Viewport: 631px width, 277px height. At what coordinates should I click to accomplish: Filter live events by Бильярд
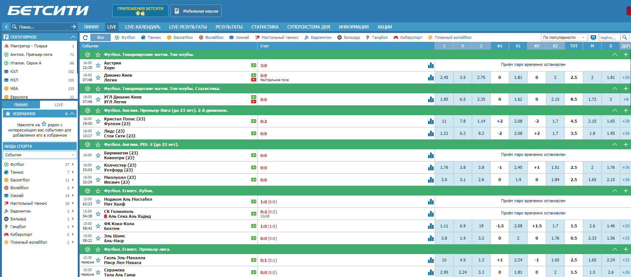pyautogui.click(x=348, y=37)
